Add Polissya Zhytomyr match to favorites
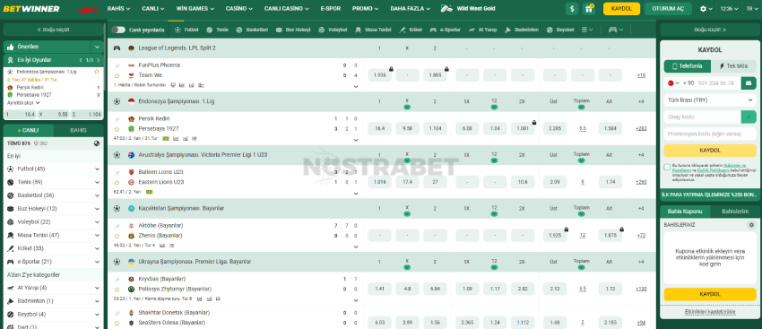Image resolution: width=762 pixels, height=329 pixels. (117, 290)
